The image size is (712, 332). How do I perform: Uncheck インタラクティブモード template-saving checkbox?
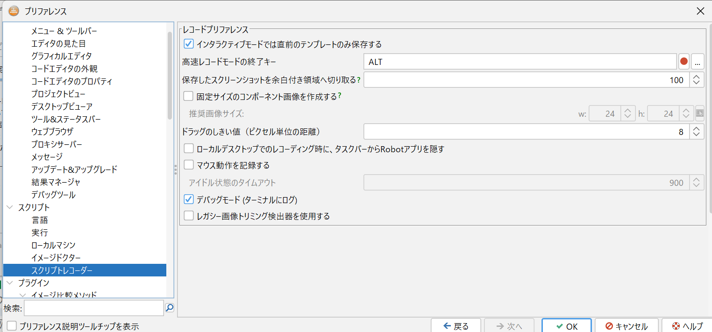point(189,44)
